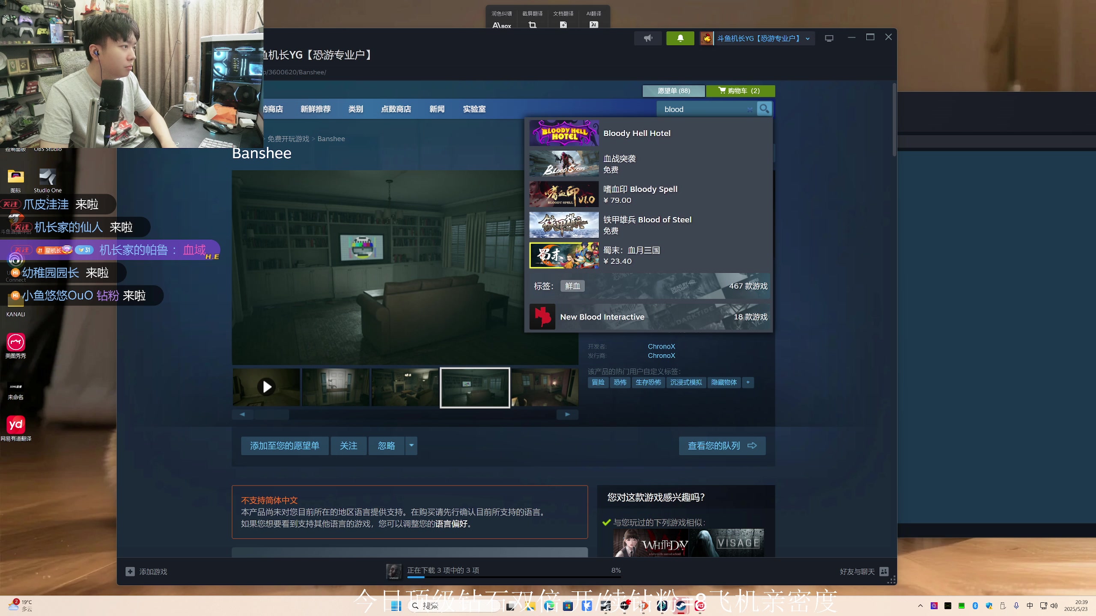Click the 忽略 button
1096x616 pixels.
pos(387,446)
